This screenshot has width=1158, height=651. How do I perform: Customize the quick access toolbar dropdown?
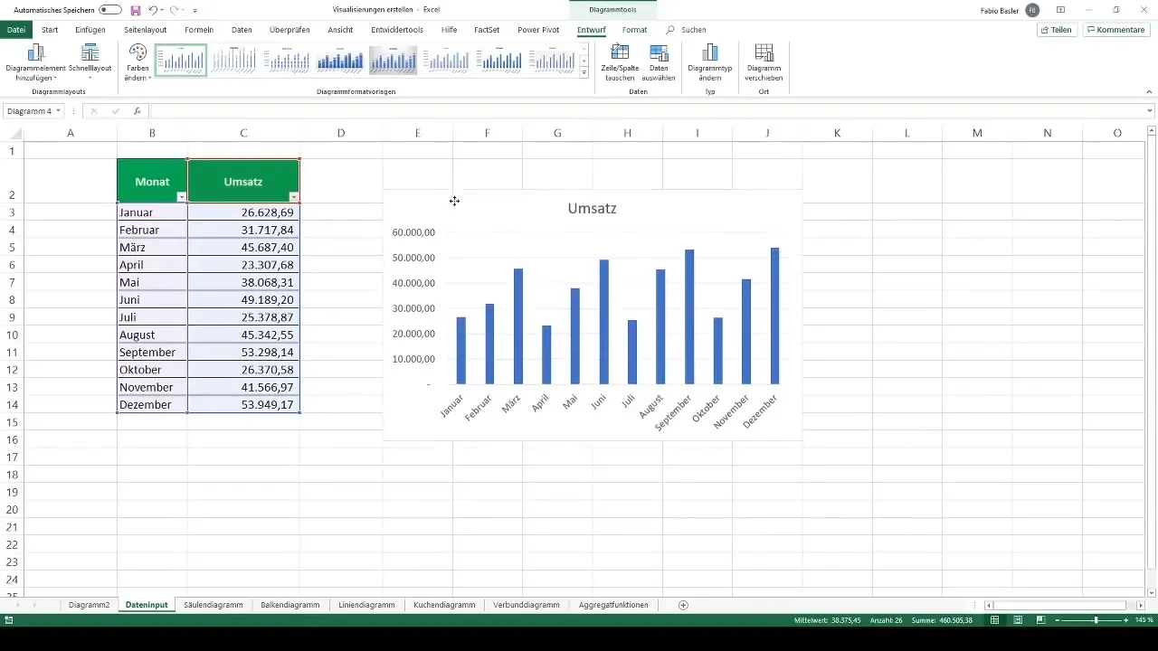click(x=195, y=11)
